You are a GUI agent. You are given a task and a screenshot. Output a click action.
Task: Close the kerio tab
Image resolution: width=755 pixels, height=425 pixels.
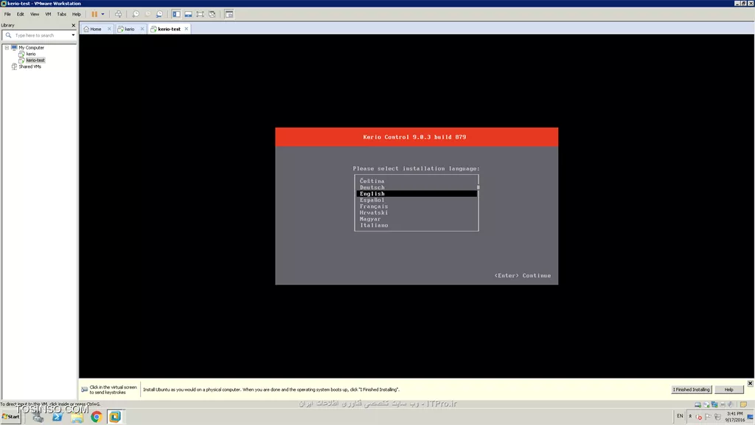pyautogui.click(x=142, y=29)
